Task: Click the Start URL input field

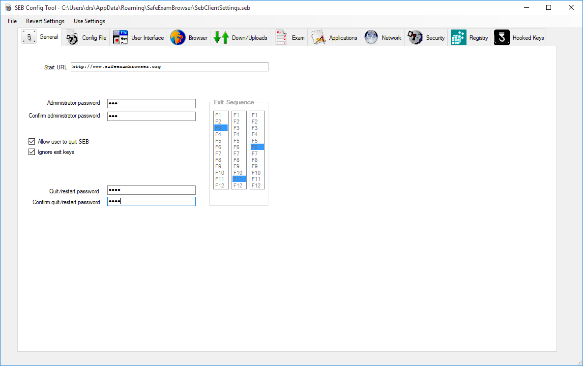Action: (169, 66)
